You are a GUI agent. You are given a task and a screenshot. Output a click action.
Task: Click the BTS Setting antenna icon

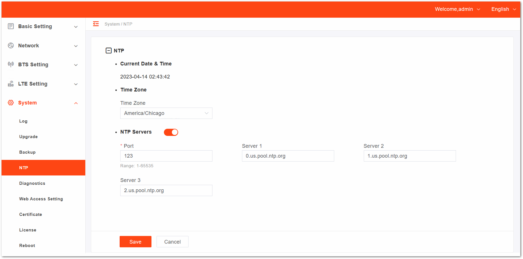tap(11, 64)
